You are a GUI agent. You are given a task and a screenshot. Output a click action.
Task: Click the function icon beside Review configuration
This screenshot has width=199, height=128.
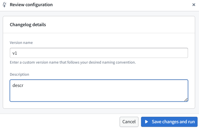click(5, 5)
